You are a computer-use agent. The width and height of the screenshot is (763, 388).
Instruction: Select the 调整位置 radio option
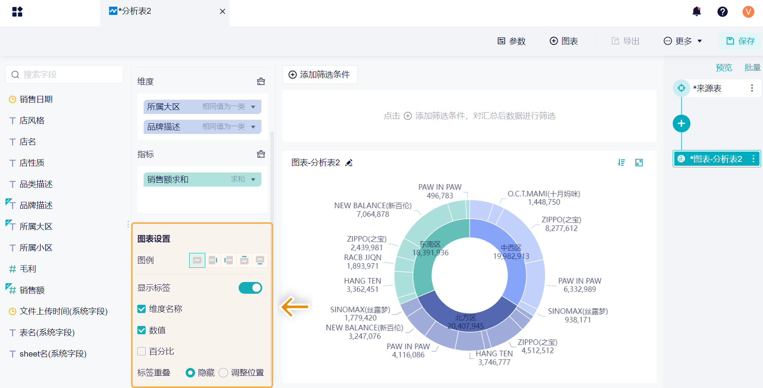pyautogui.click(x=223, y=373)
